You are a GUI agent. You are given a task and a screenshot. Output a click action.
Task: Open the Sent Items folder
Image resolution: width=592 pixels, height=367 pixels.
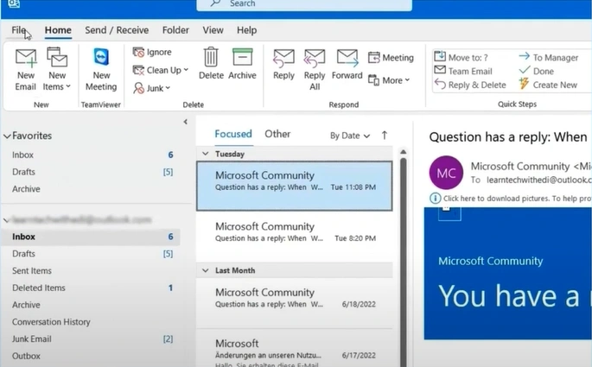tap(91, 271)
